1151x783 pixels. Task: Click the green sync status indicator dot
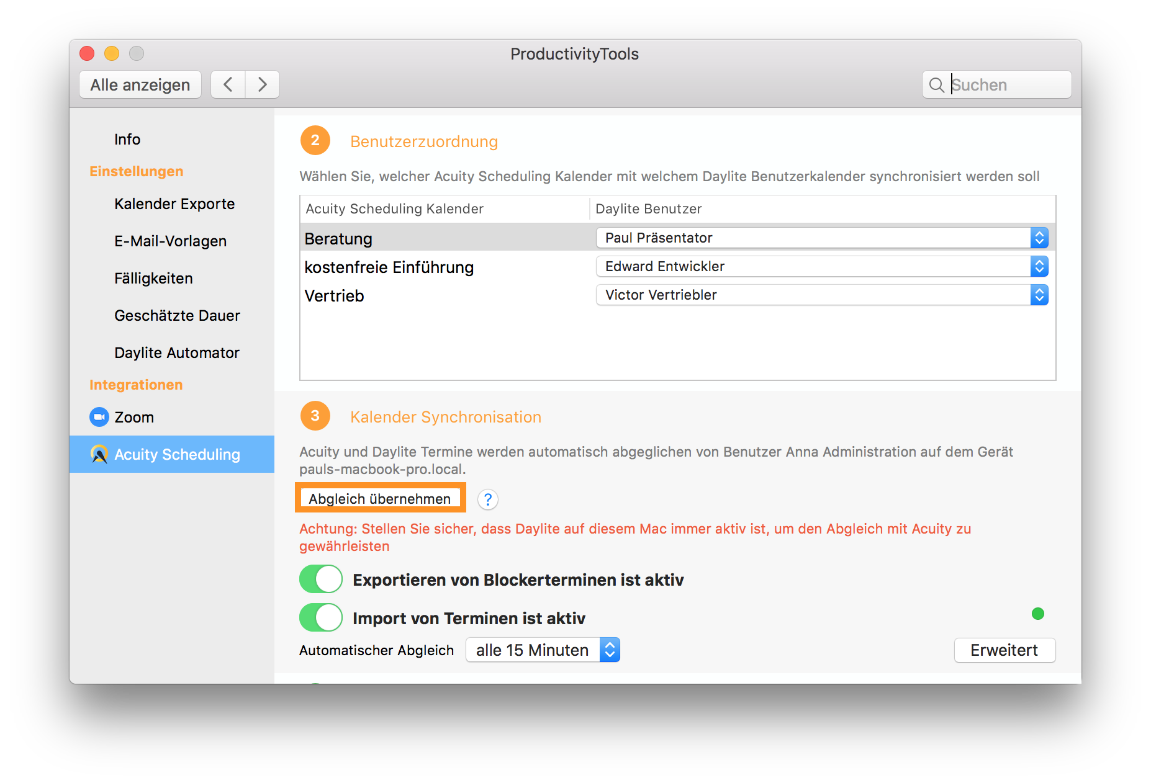point(1037,614)
